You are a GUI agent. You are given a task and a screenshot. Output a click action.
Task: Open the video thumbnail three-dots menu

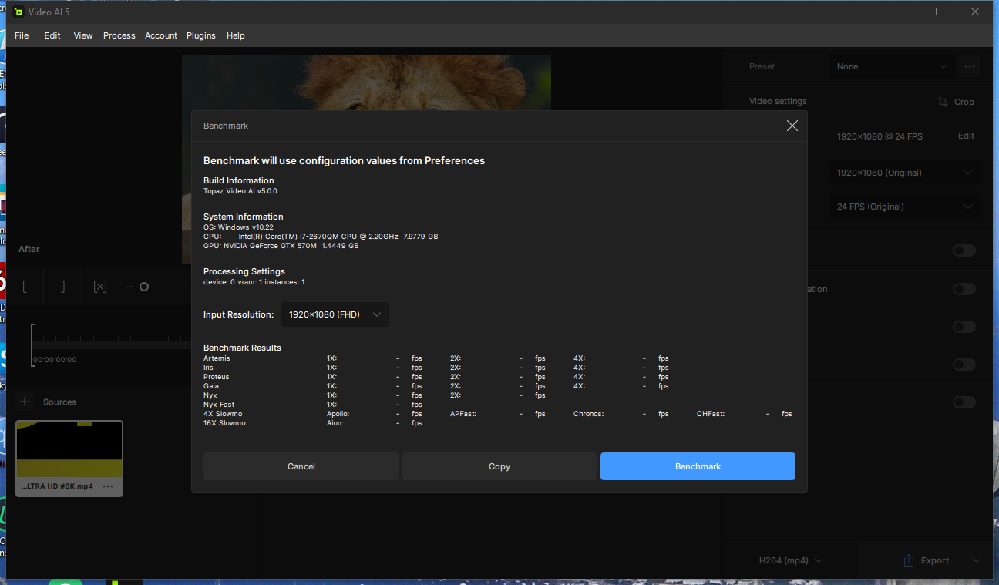pyautogui.click(x=108, y=486)
